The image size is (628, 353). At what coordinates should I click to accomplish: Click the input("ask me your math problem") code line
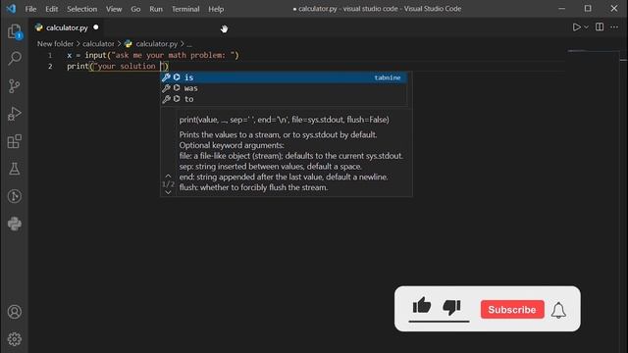[x=153, y=55]
